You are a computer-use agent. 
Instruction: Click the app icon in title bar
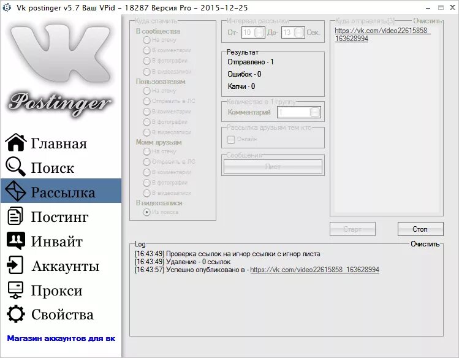coord(7,7)
